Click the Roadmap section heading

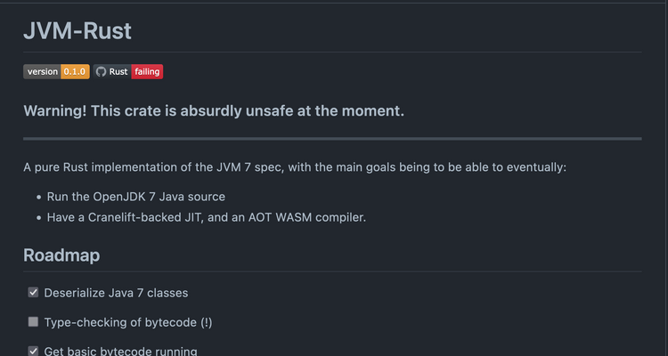click(61, 255)
